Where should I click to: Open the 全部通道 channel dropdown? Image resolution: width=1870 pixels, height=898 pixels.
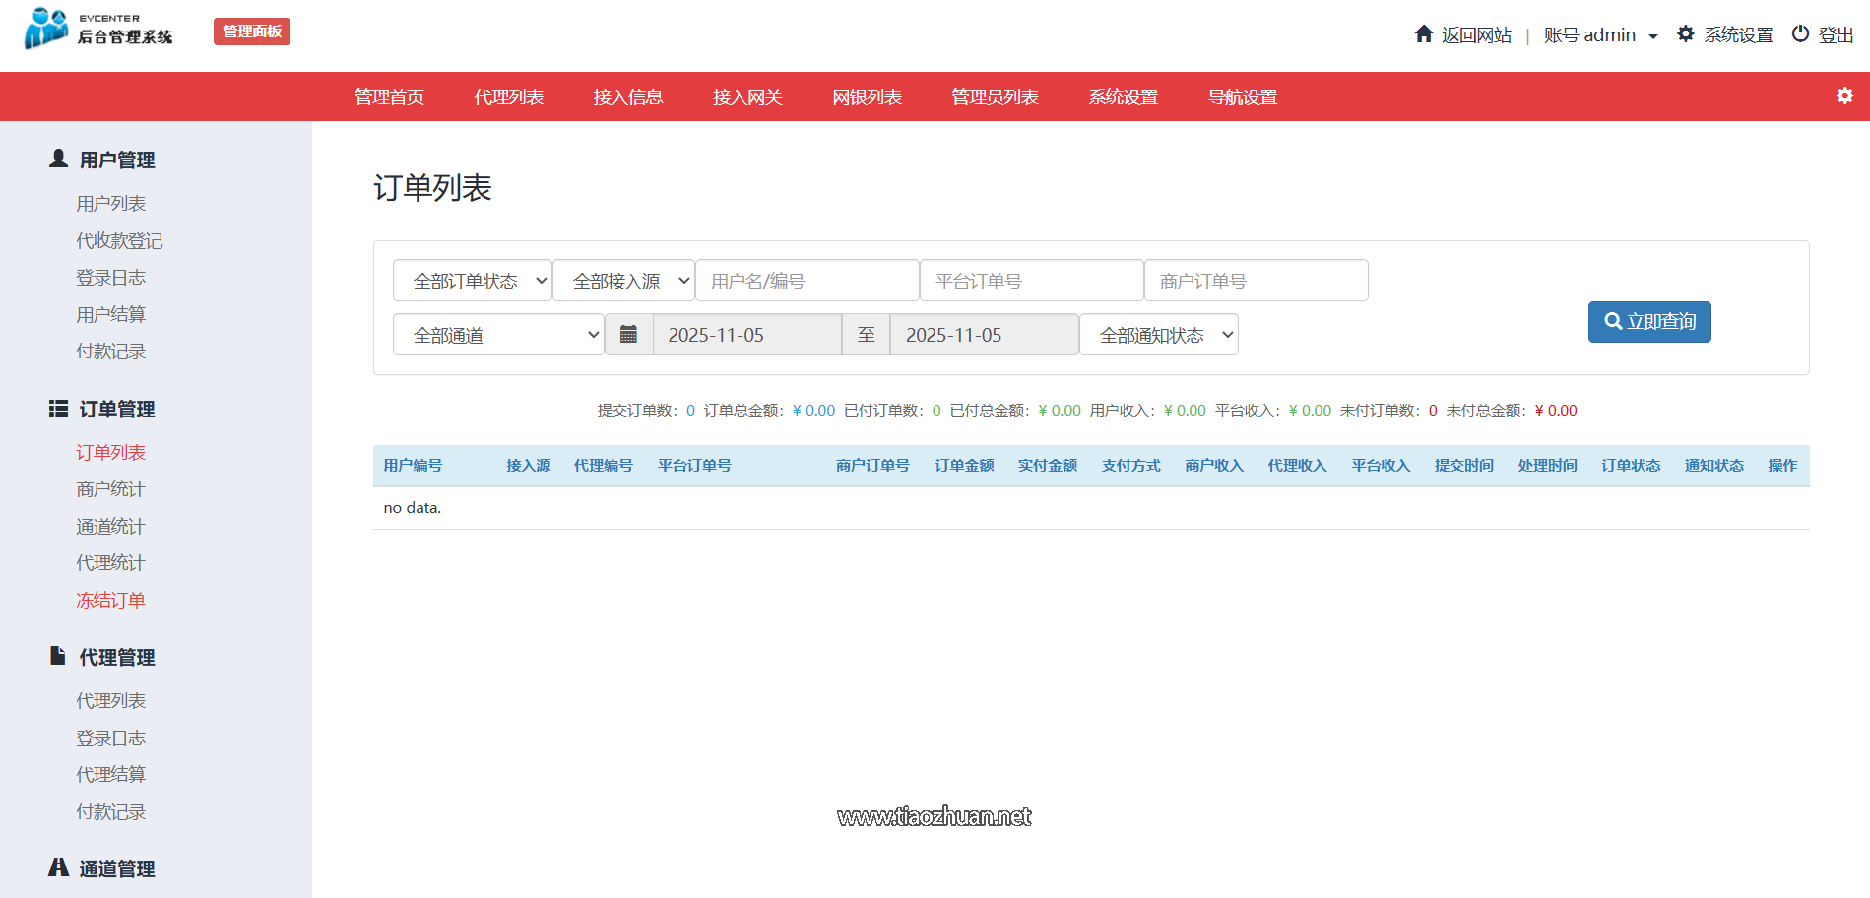[498, 335]
